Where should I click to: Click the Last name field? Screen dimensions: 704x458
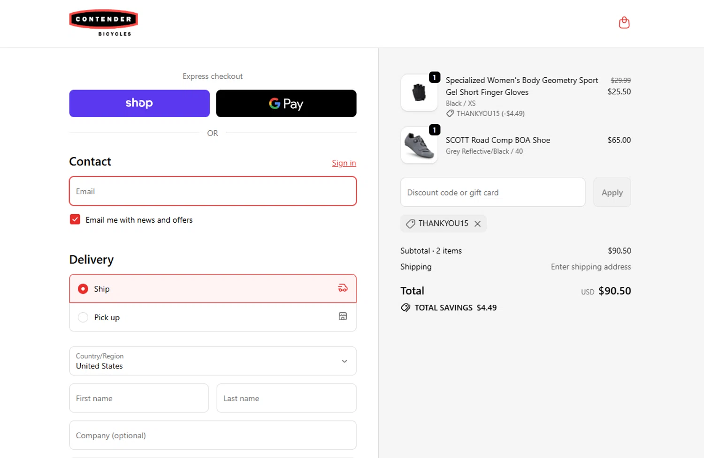tap(286, 398)
